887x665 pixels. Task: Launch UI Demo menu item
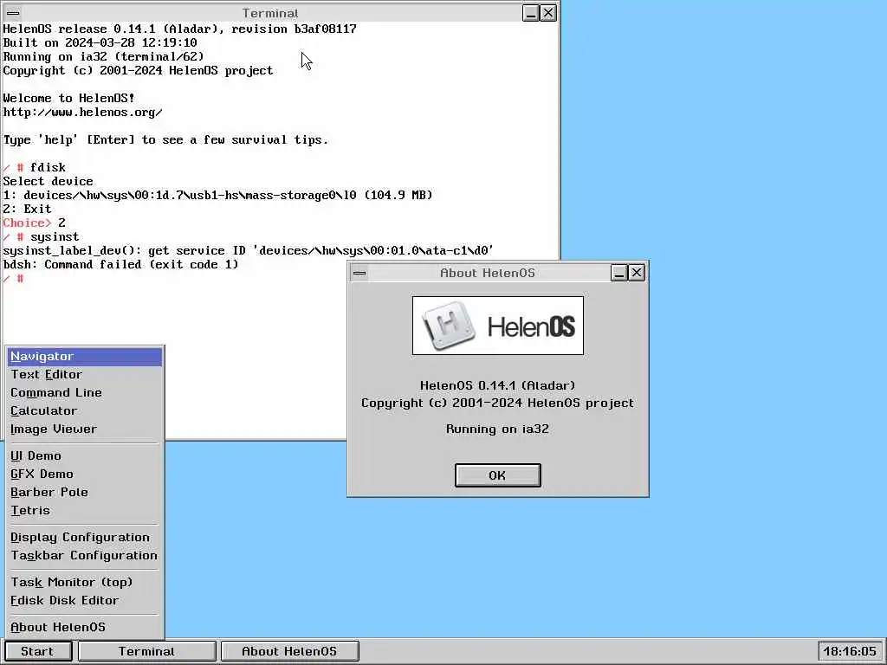[85, 455]
